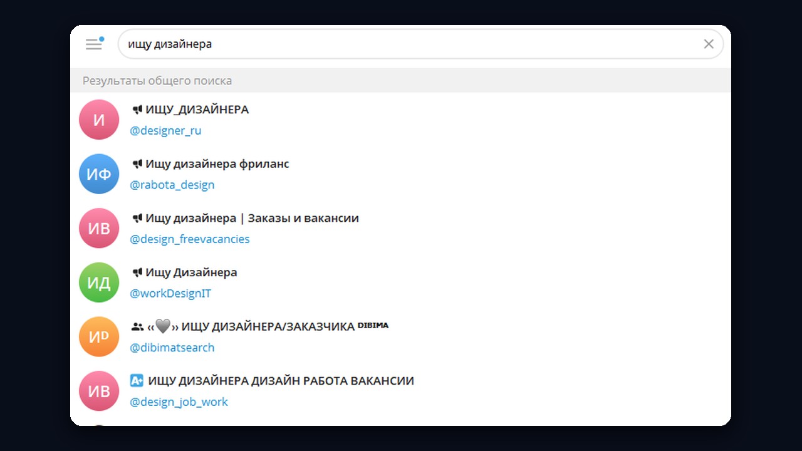Open the @design_job_work link
Image resolution: width=802 pixels, height=451 pixels.
point(179,402)
